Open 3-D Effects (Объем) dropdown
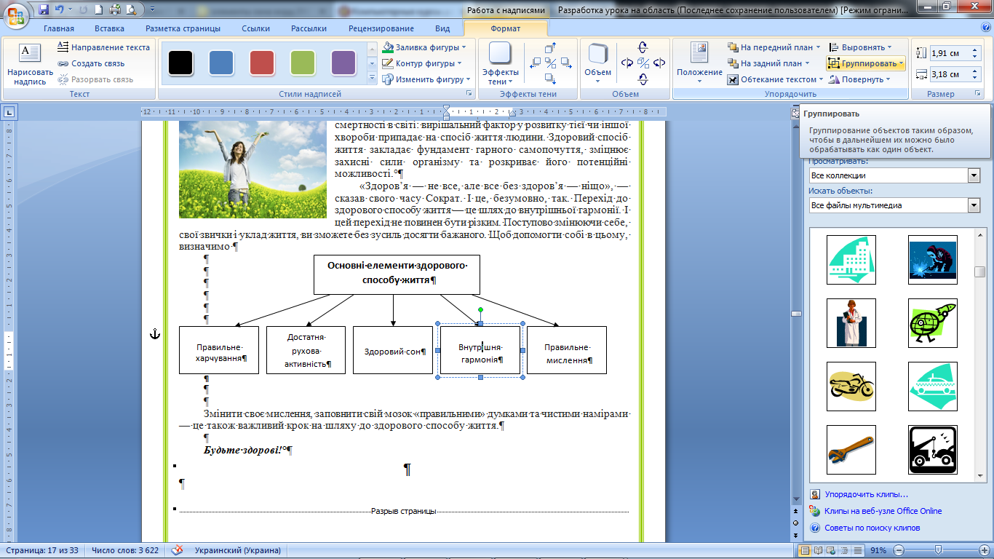The image size is (994, 559). (597, 64)
